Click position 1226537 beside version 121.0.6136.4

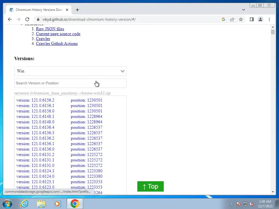click(86, 127)
